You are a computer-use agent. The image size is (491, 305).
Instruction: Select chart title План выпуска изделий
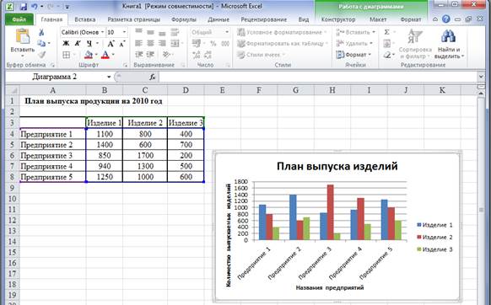(337, 166)
